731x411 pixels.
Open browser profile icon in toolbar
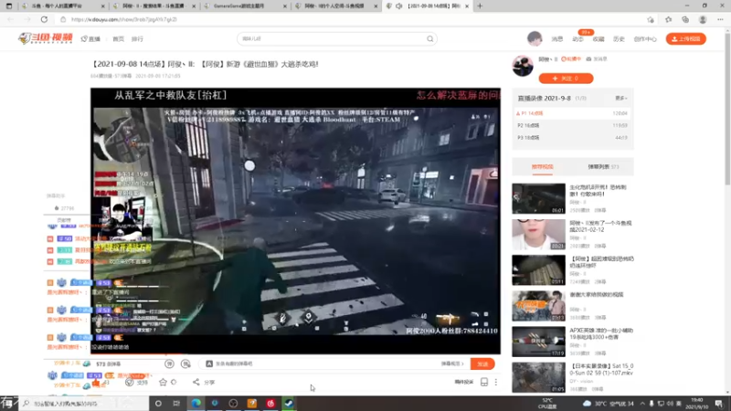[x=703, y=19]
